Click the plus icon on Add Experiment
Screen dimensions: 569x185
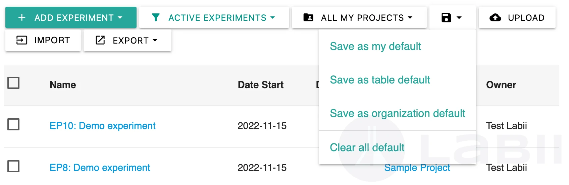22,17
